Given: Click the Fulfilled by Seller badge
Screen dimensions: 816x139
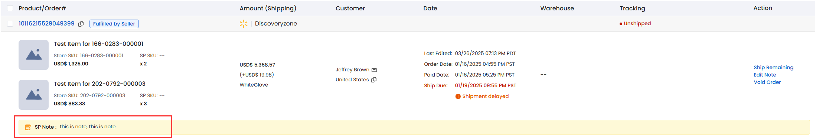Looking at the screenshot, I should (114, 24).
